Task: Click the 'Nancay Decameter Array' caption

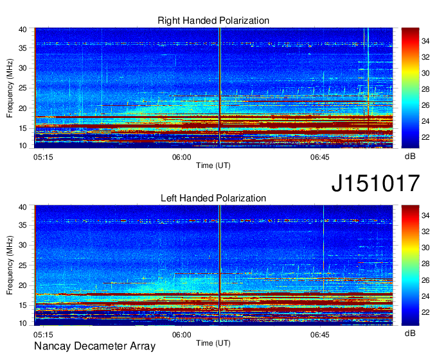Action: click(94, 346)
